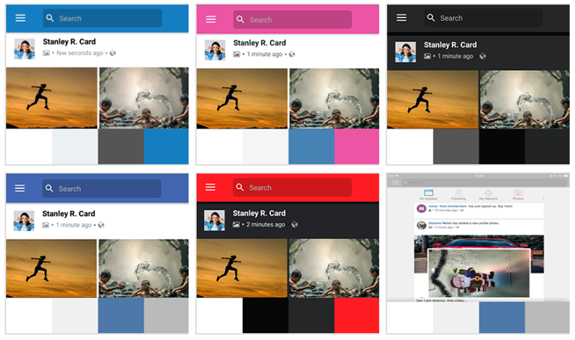Viewport: 575px width, 340px height.
Task: Focus Search field in black theme
Action: [484, 18]
